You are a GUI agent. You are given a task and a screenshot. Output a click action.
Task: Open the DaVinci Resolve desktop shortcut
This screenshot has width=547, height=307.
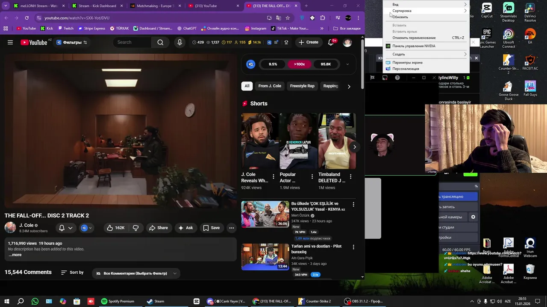pyautogui.click(x=530, y=12)
